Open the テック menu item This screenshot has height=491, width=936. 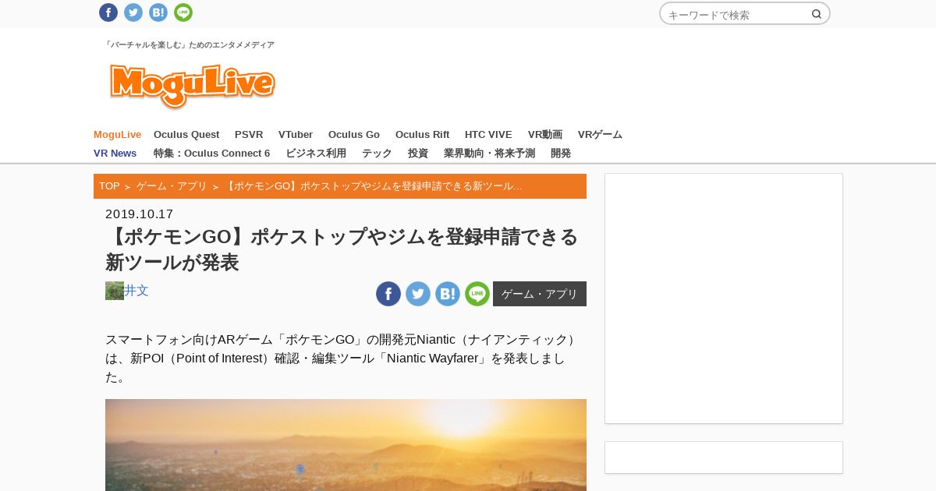pos(377,154)
